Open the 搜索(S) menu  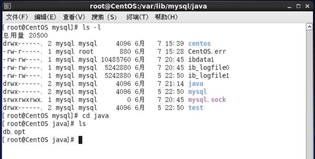click(104, 17)
